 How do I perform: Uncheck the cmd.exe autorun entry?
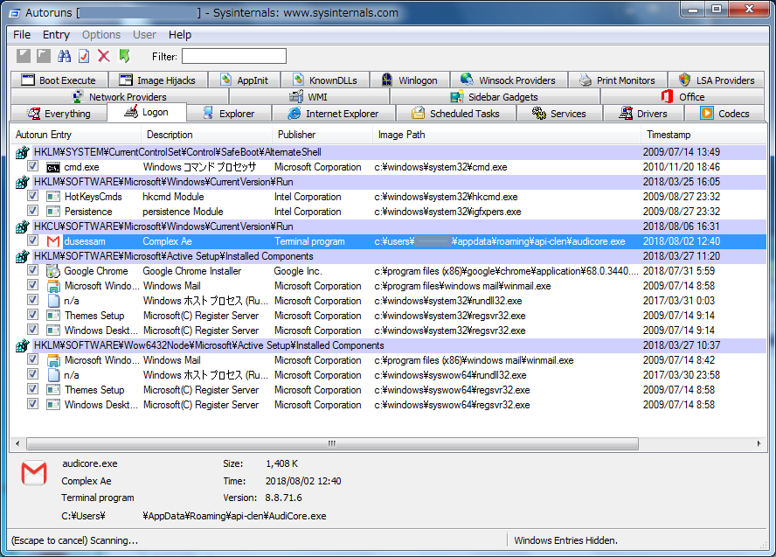pos(32,166)
